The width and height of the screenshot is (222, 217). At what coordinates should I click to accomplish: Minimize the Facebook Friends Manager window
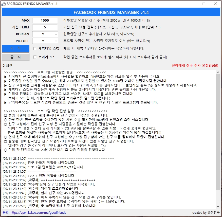tap(192, 4)
